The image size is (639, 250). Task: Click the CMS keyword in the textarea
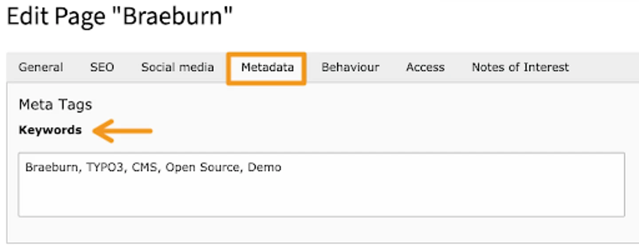pyautogui.click(x=145, y=167)
